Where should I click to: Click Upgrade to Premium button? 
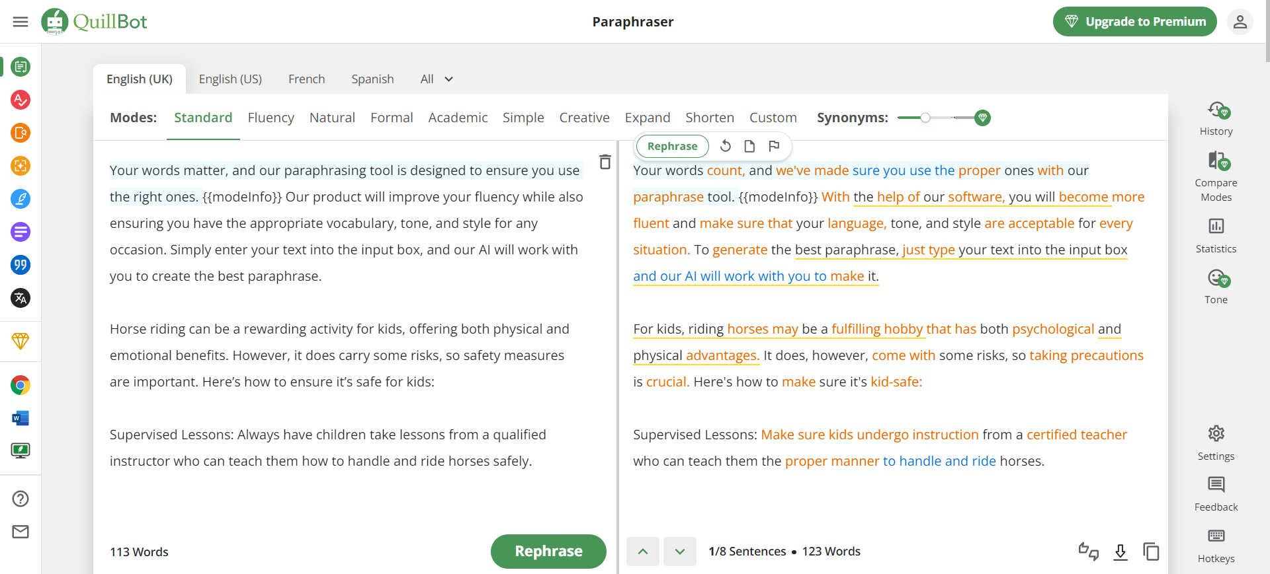tap(1134, 22)
